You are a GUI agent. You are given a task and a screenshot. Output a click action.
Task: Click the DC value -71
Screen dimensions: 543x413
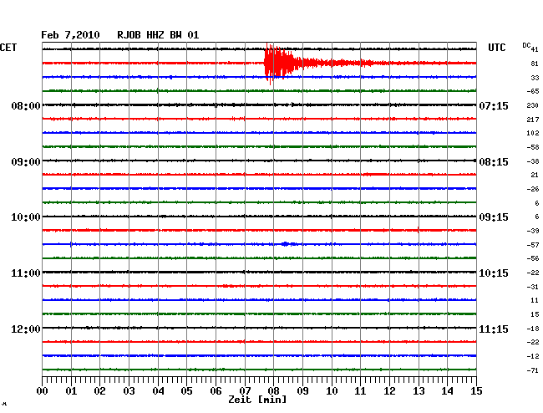click(533, 370)
